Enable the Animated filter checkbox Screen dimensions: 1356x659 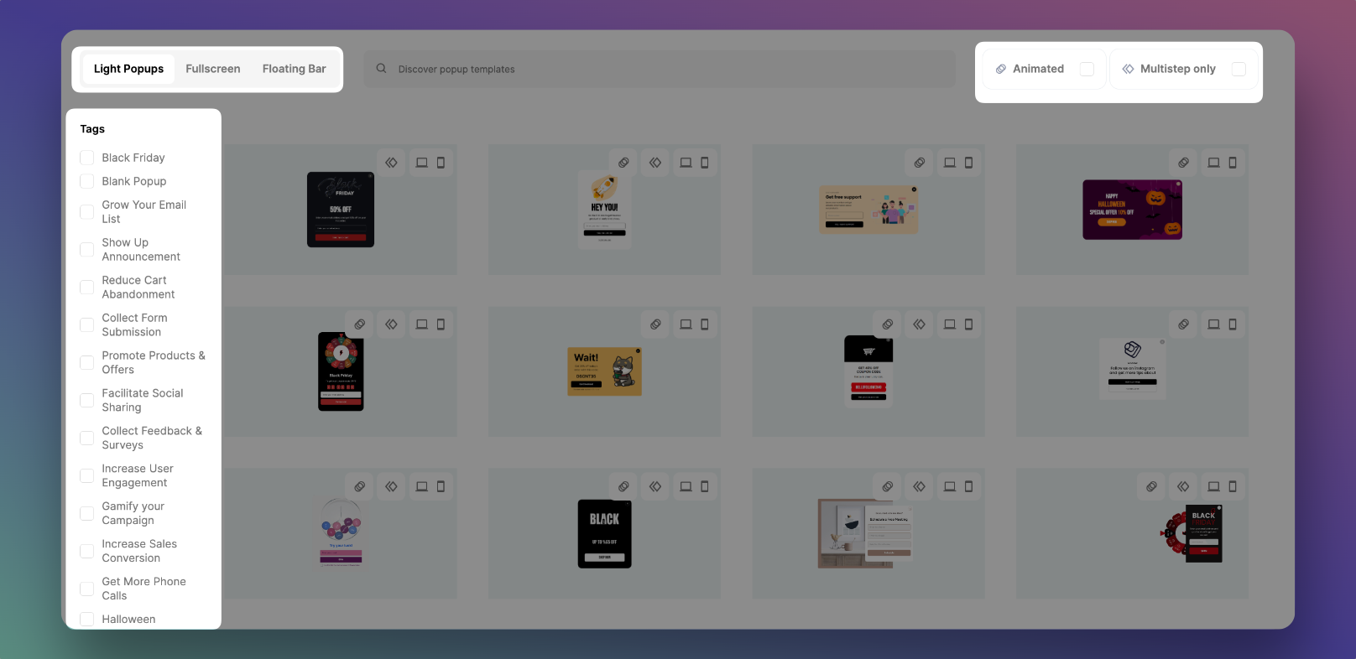1087,69
